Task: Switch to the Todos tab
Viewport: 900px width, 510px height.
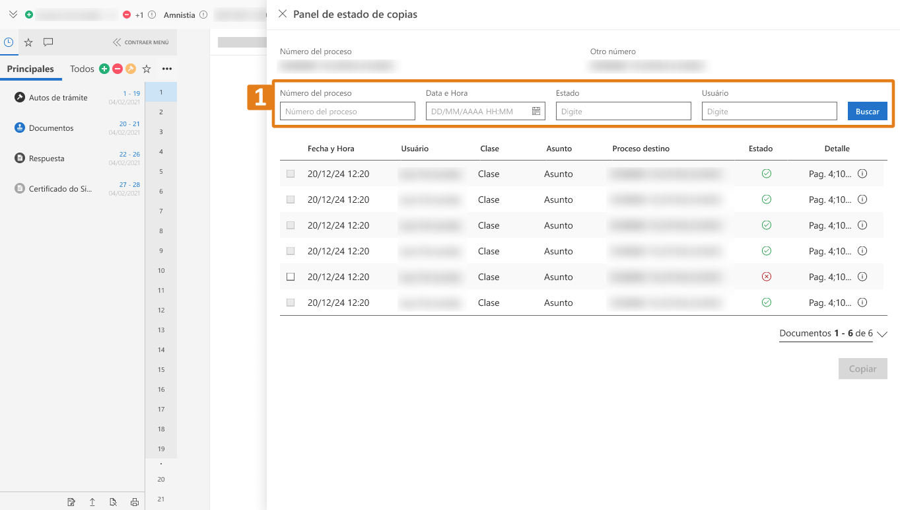Action: tap(83, 69)
